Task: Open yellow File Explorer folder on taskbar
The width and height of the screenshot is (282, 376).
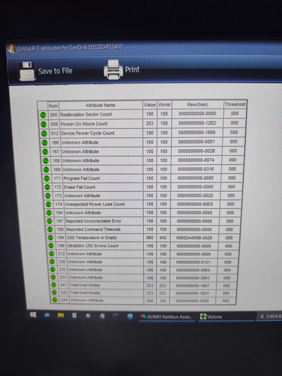Action: [60, 315]
